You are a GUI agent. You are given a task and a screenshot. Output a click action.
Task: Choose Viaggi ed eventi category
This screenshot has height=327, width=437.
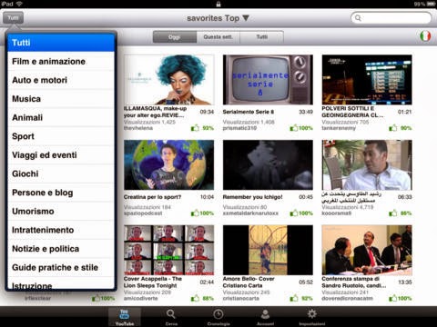(x=61, y=155)
